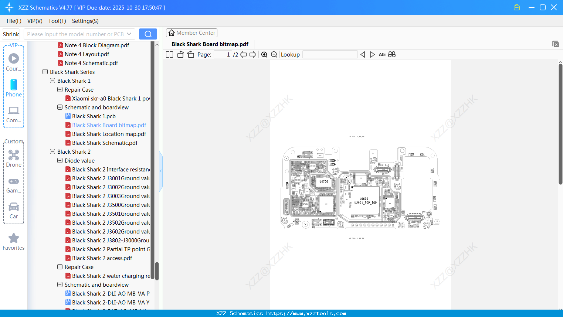Zoom in on the PDF
The height and width of the screenshot is (317, 563).
(264, 54)
